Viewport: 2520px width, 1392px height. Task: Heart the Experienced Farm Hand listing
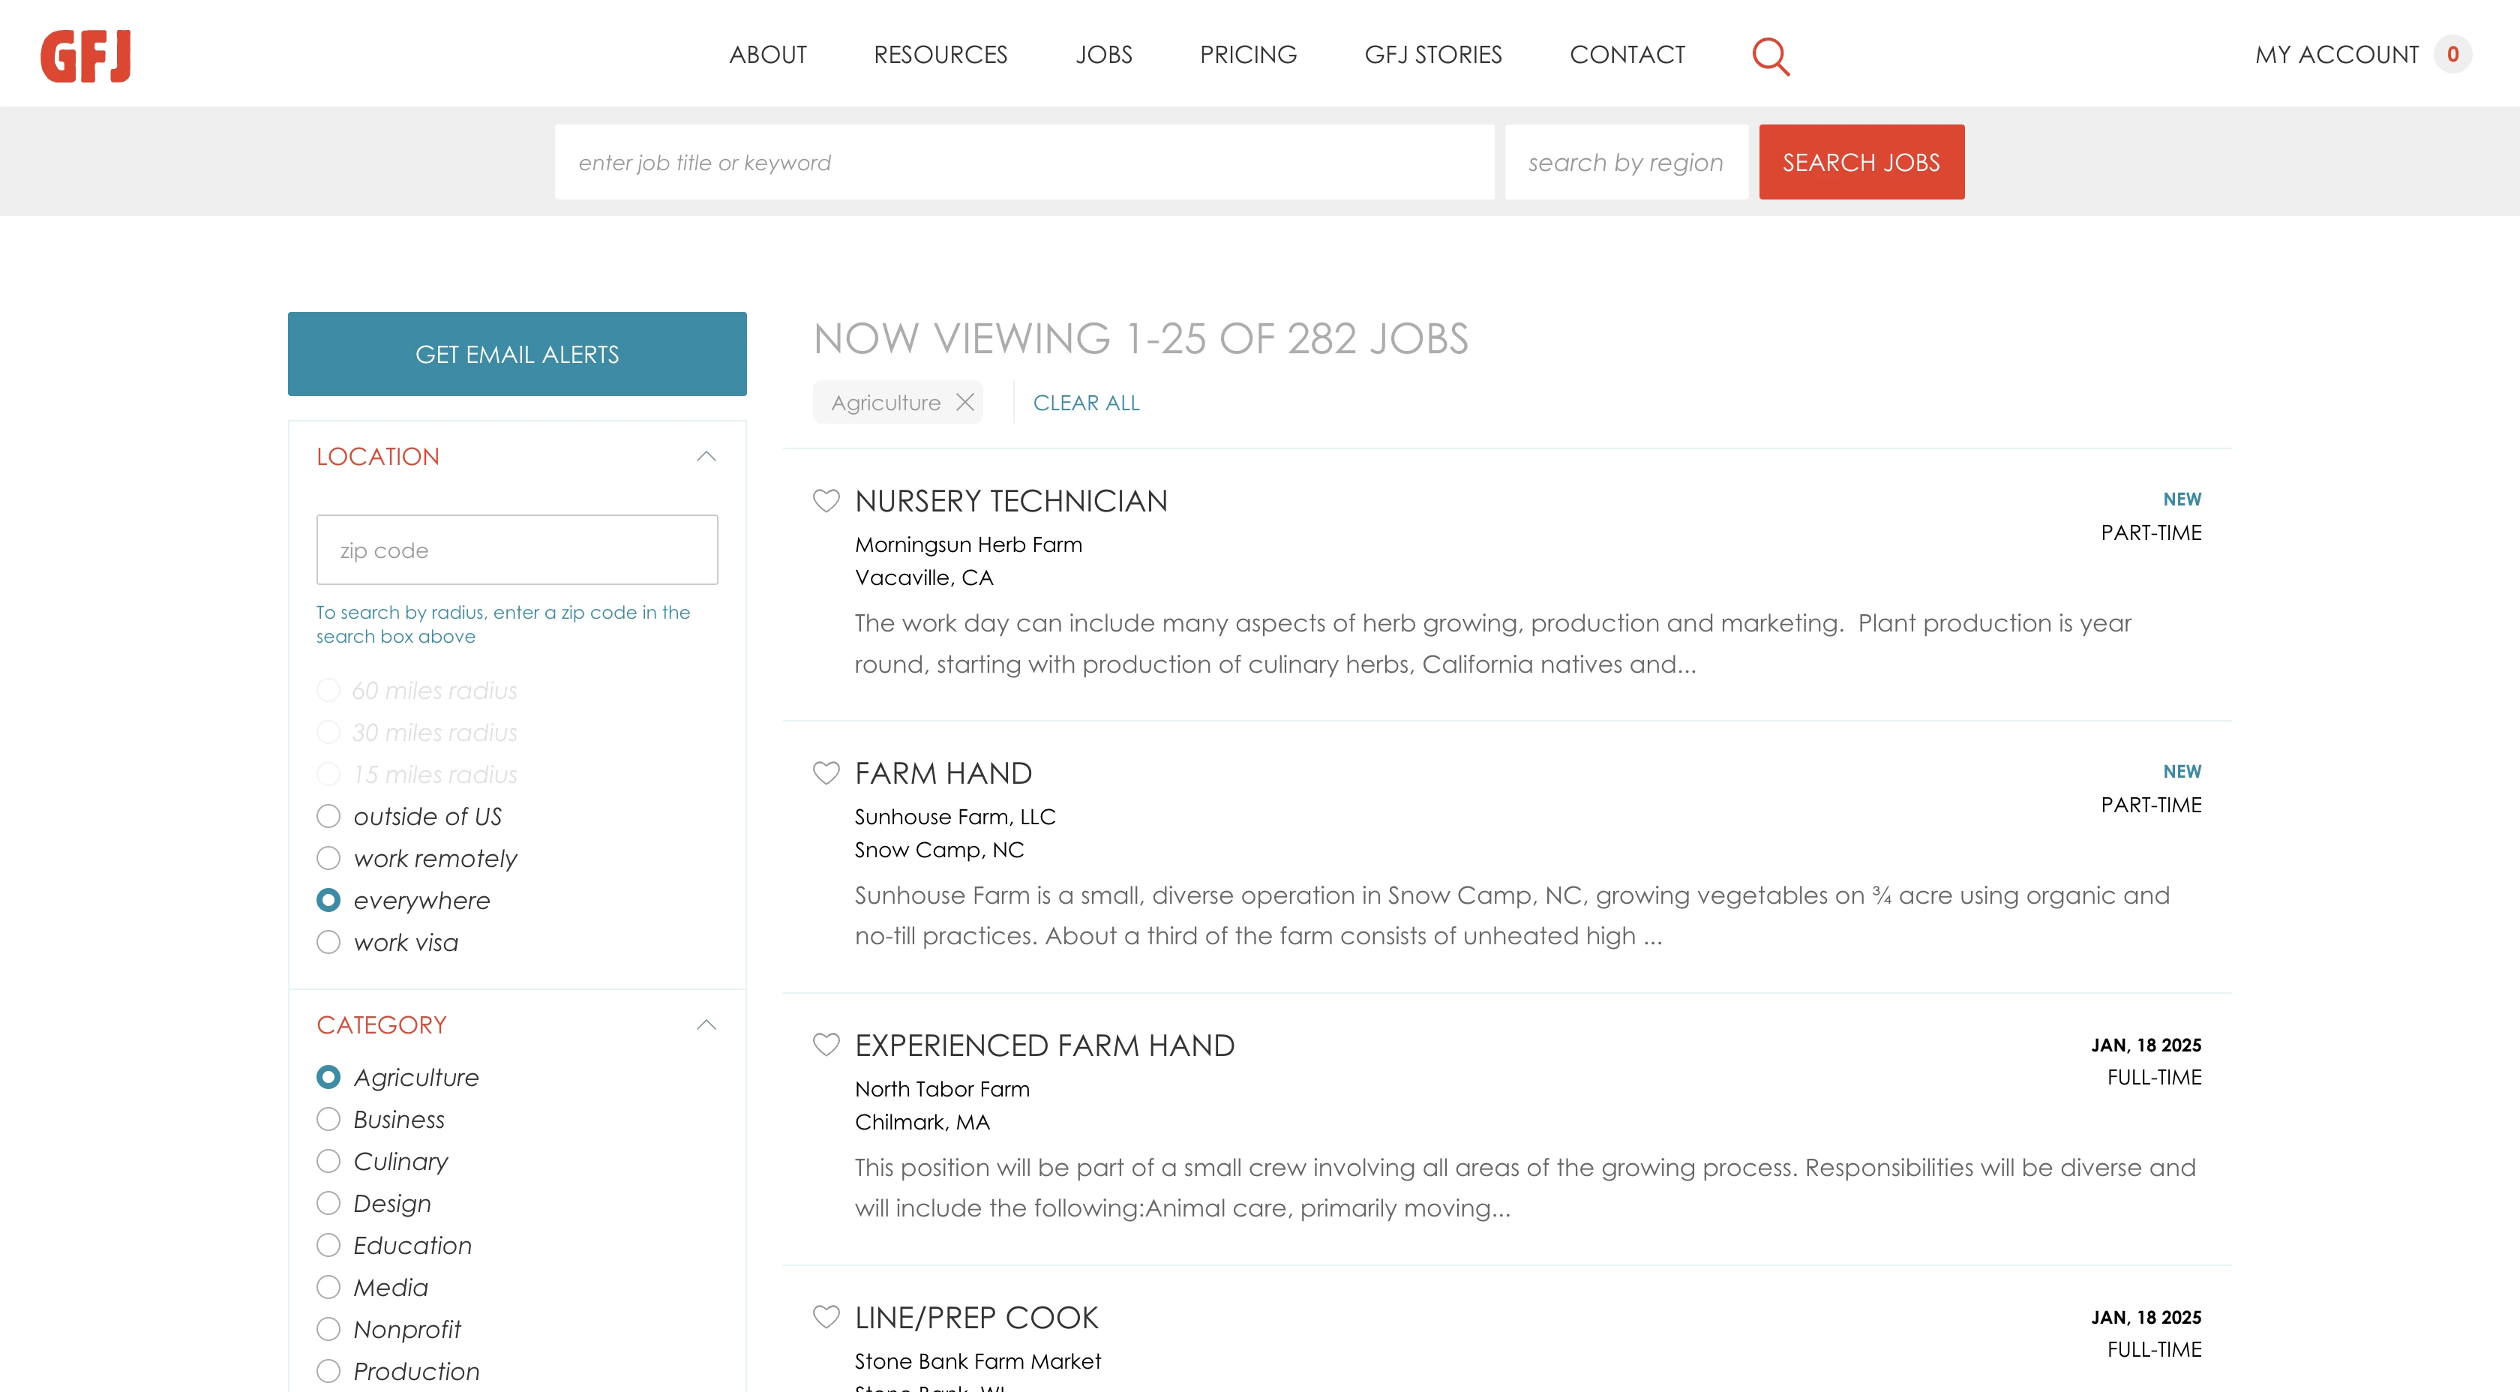(x=826, y=1045)
